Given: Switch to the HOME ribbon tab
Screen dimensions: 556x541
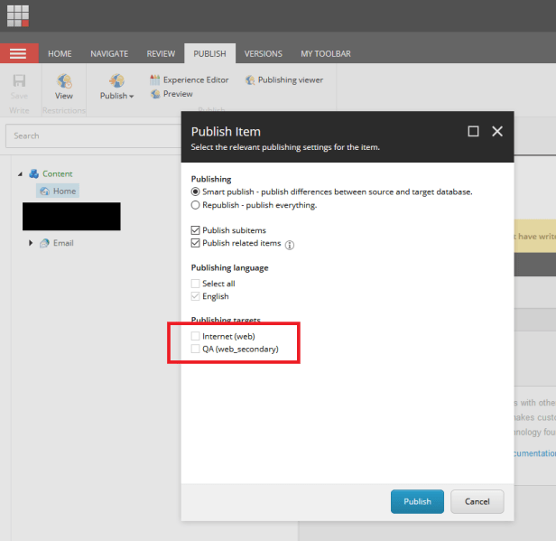Looking at the screenshot, I should click(60, 53).
